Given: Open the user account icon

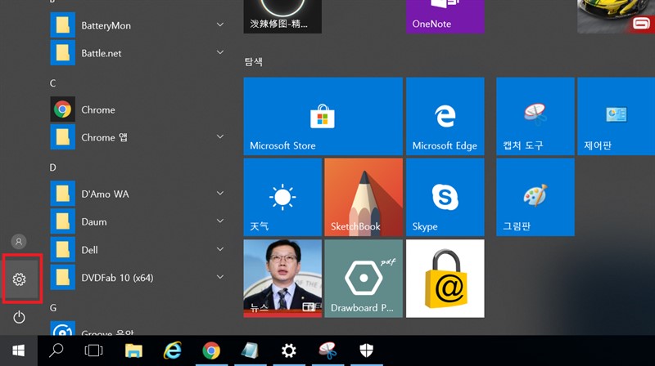Looking at the screenshot, I should pos(19,241).
